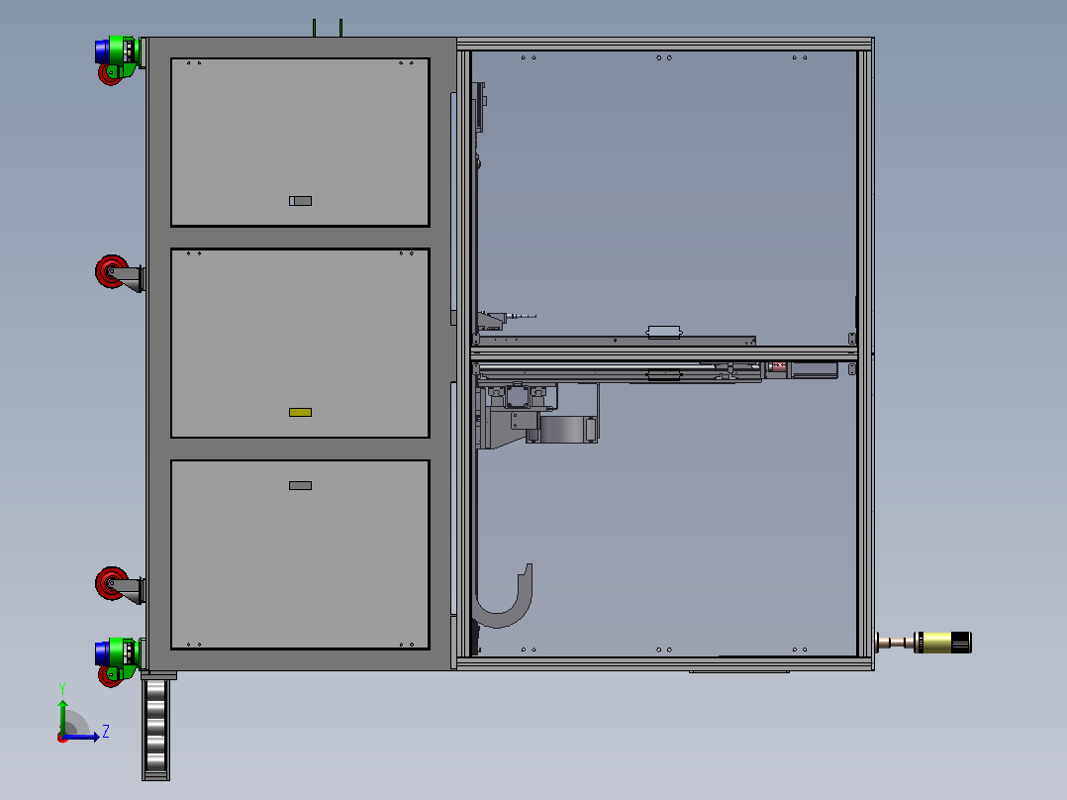The image size is (1067, 800).
Task: Pick the roller conveyor beneath the cabinet
Action: [155, 729]
